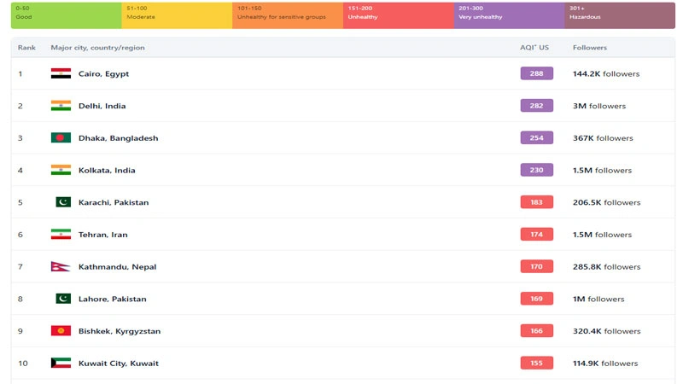
Task: Click the Hazardous 301+ legend segment
Action: click(x=619, y=15)
